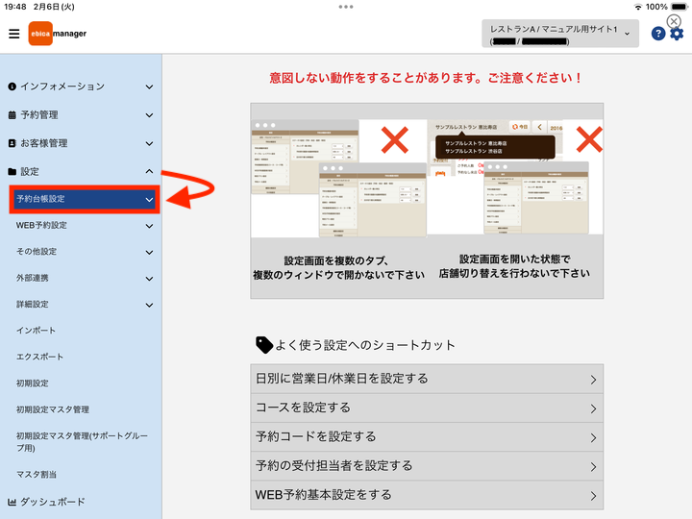Open shortcut WEB予約基本設定をする
This screenshot has width=692, height=519.
(427, 495)
